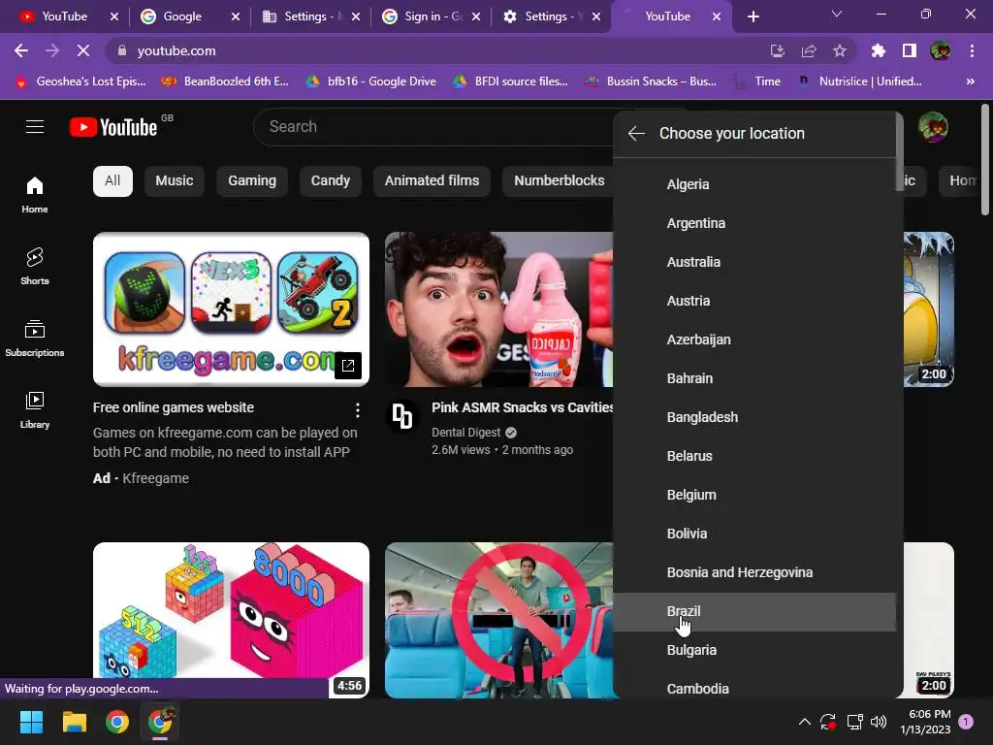Open tab search dropdown arrow
Image resolution: width=993 pixels, height=745 pixels.
point(837,15)
